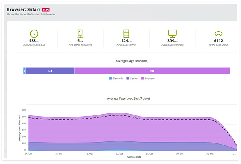Click the 15. Oct axis label
Screen dimensions: 241x164
point(59,154)
